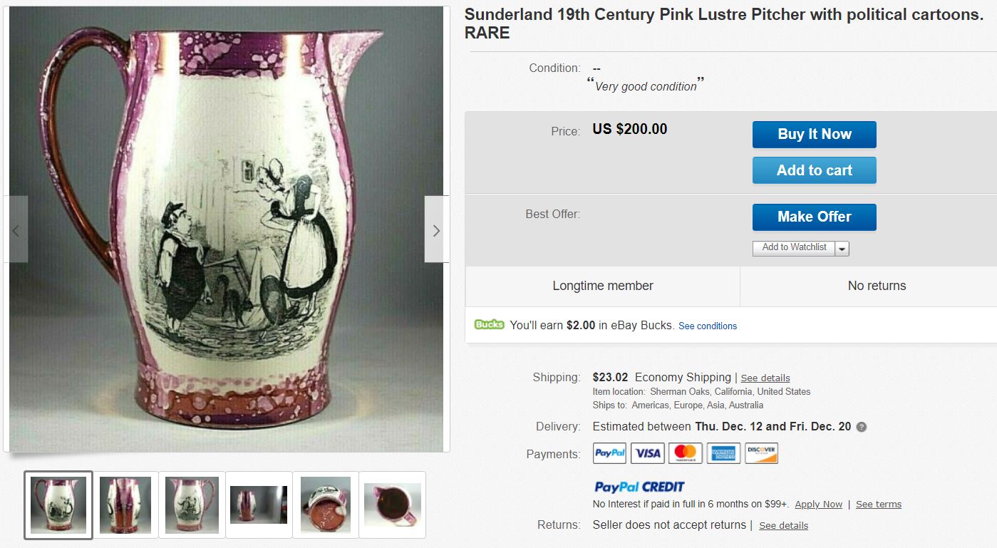Select the second pitcher thumbnail

125,505
